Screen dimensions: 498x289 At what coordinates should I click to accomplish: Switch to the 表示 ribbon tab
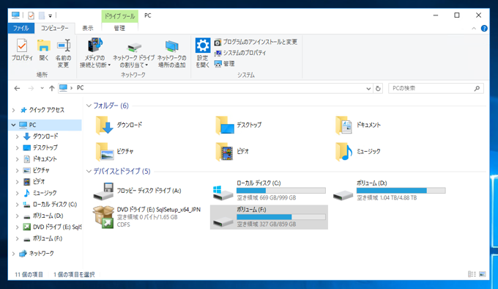pos(88,29)
